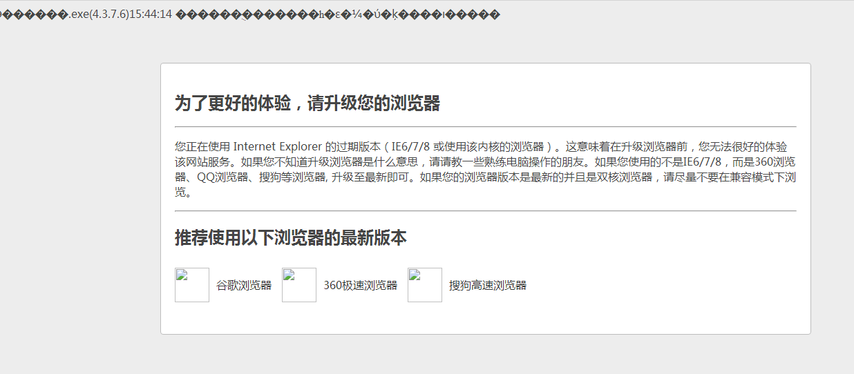Click the heading 为了更好的体验，请升级您的浏览器
The width and height of the screenshot is (854, 374).
307,104
